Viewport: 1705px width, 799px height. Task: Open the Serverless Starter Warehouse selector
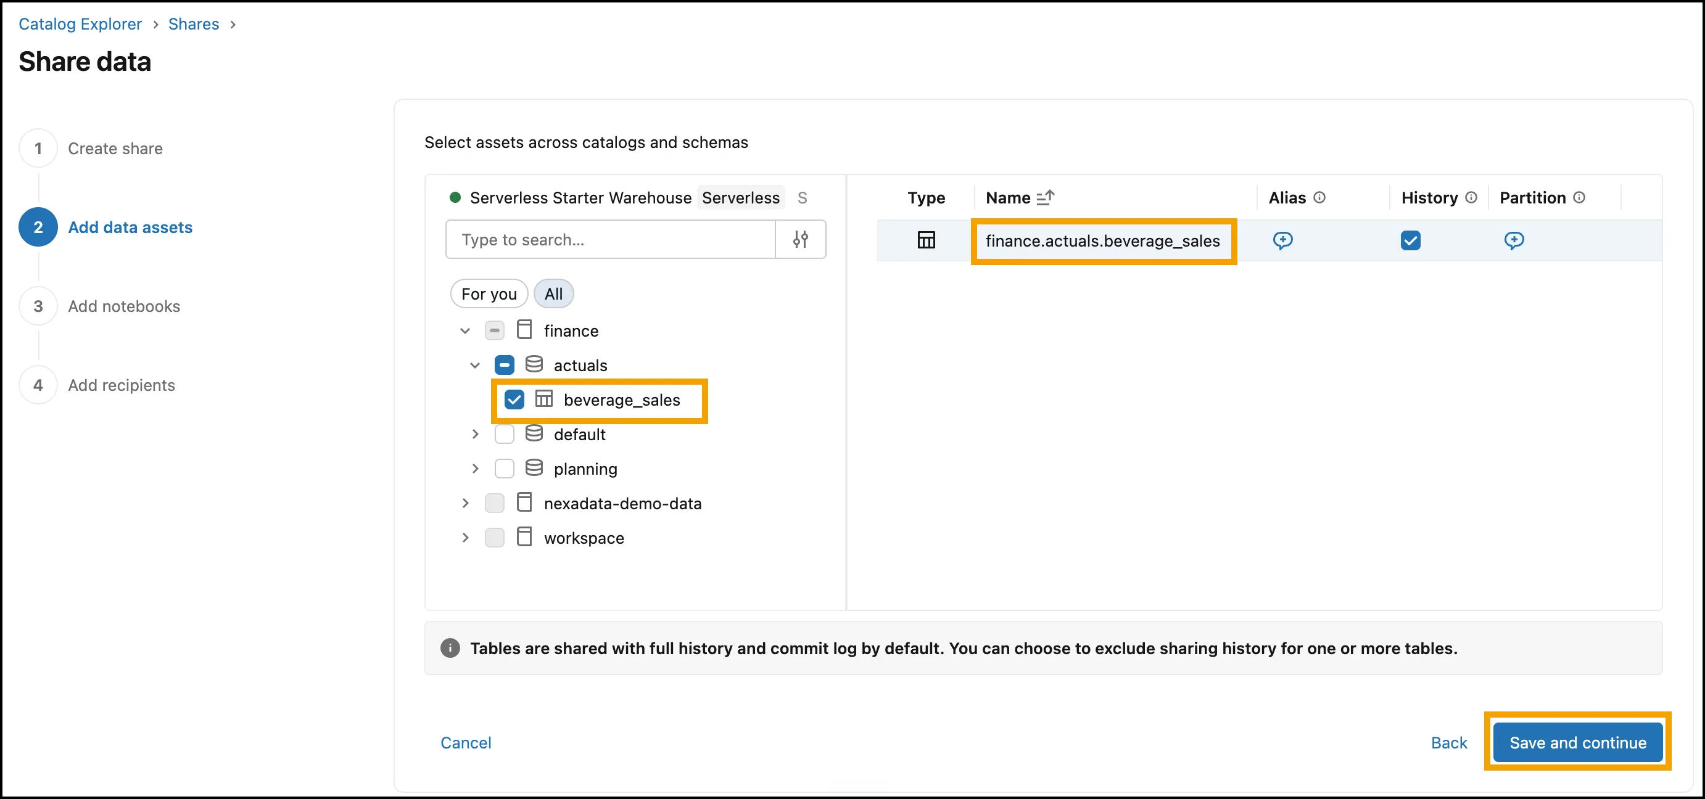click(x=627, y=197)
